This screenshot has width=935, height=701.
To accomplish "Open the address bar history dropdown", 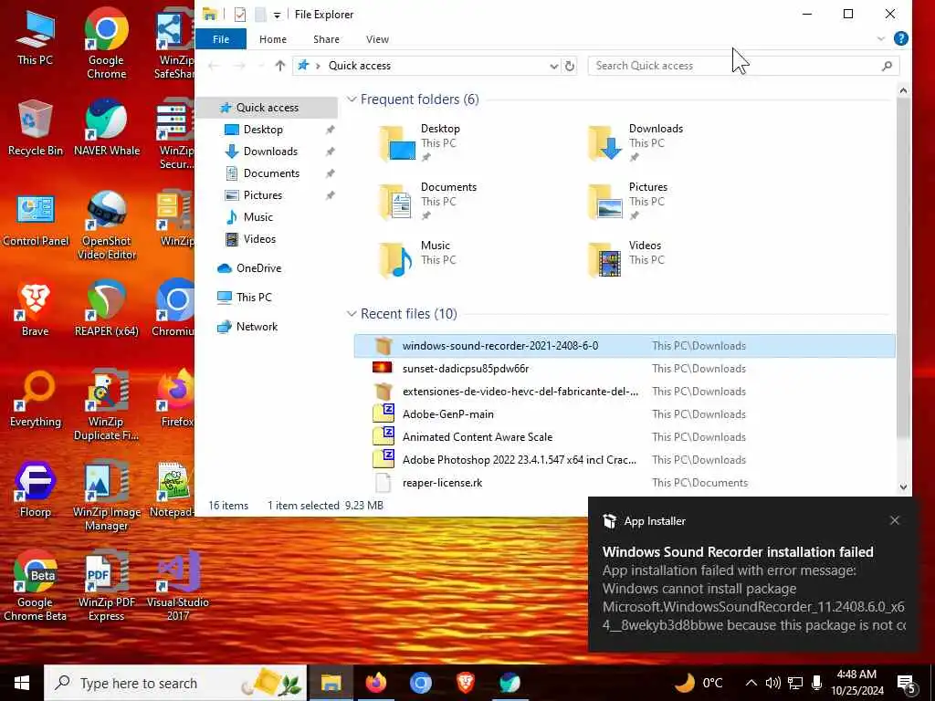I will [x=554, y=66].
